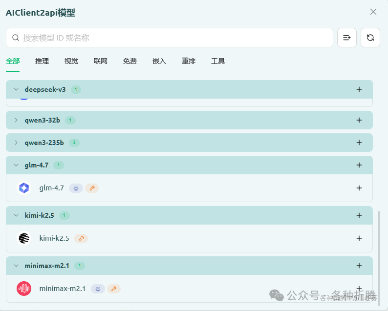This screenshot has width=388, height=311.
Task: Add the kimi-k2.5 model row plus
Action: point(359,238)
